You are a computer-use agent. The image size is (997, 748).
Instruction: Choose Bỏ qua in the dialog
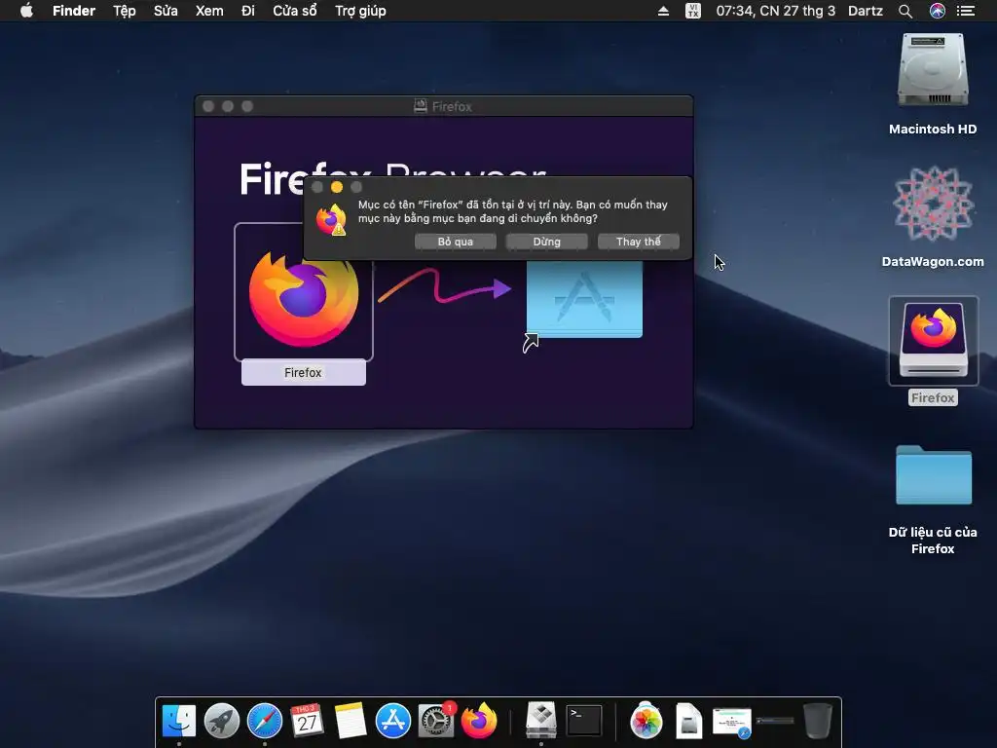[x=456, y=242]
